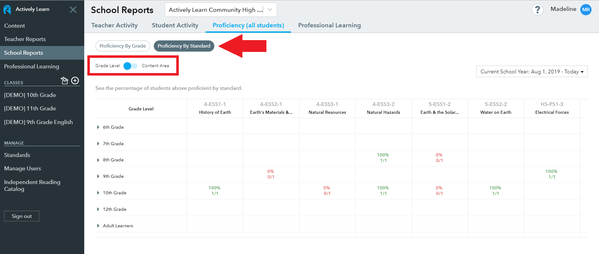
Task: Click 8th Grade Natural Hazards 100% cell
Action: (383, 158)
